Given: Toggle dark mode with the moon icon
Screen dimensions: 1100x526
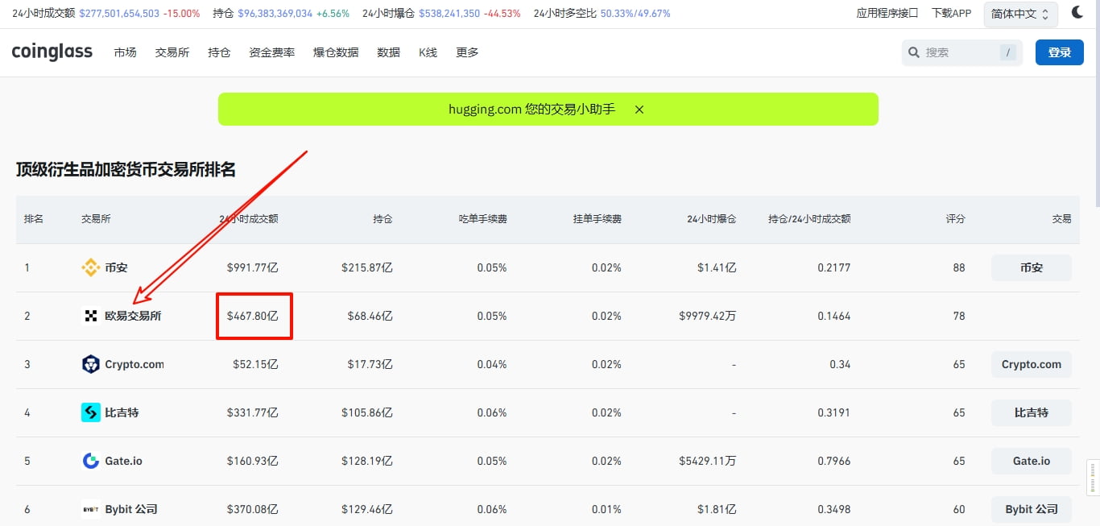Looking at the screenshot, I should click(x=1077, y=12).
